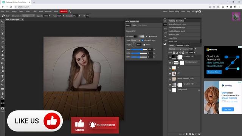Select the Crop tool
The height and width of the screenshot is (136, 242).
pos(2,38)
